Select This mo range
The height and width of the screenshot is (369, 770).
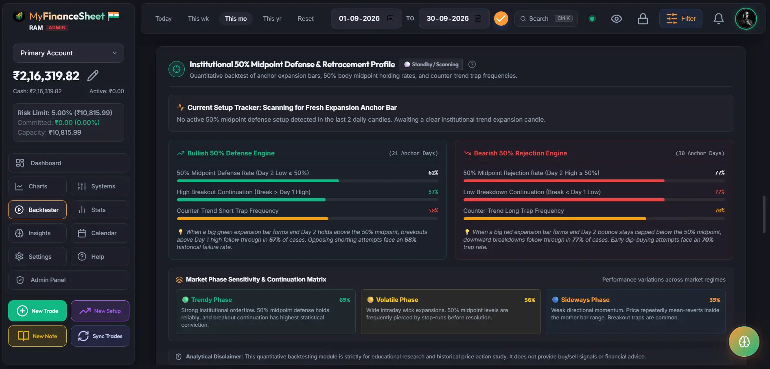(x=236, y=19)
